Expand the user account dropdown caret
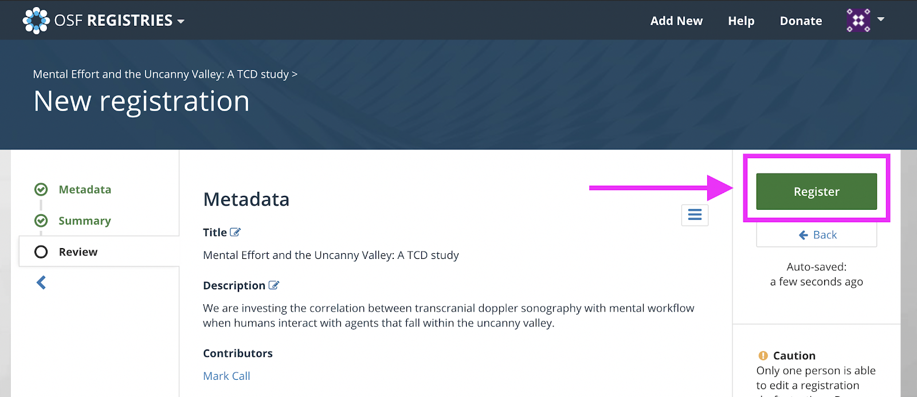 (x=881, y=19)
